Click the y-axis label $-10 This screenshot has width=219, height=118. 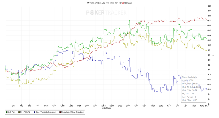click(210, 94)
